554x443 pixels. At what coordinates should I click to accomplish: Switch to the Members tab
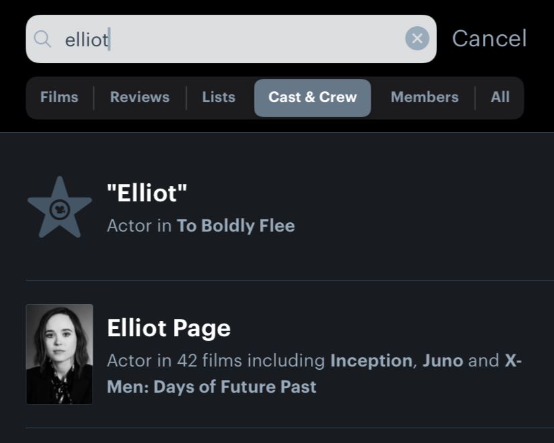tap(424, 97)
